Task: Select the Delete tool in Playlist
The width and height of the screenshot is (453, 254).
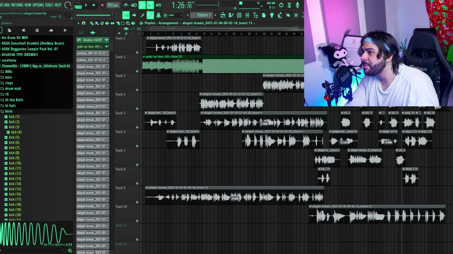Action: tap(102, 23)
